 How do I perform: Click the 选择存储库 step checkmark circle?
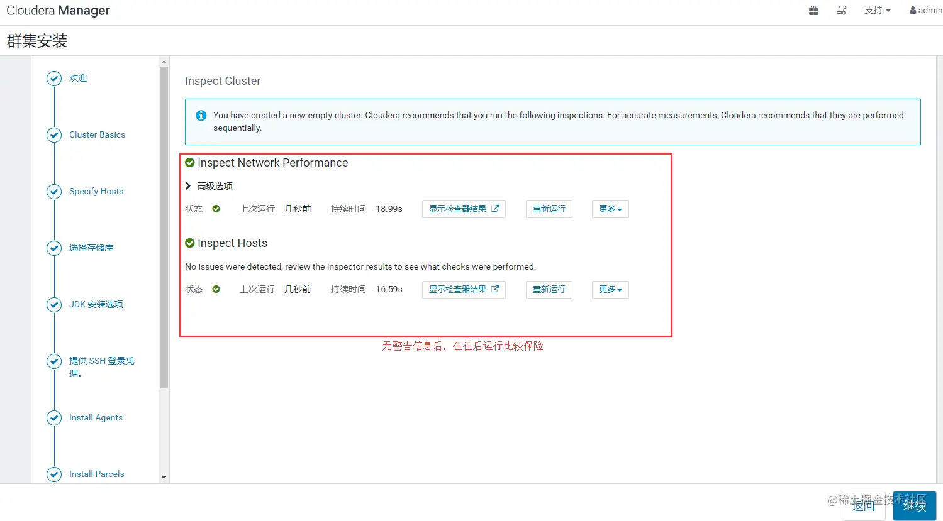54,248
